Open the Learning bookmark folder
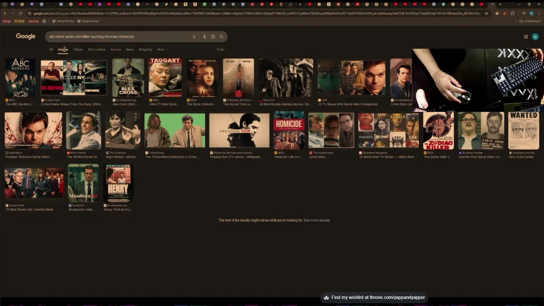The image size is (544, 306). click(33, 21)
